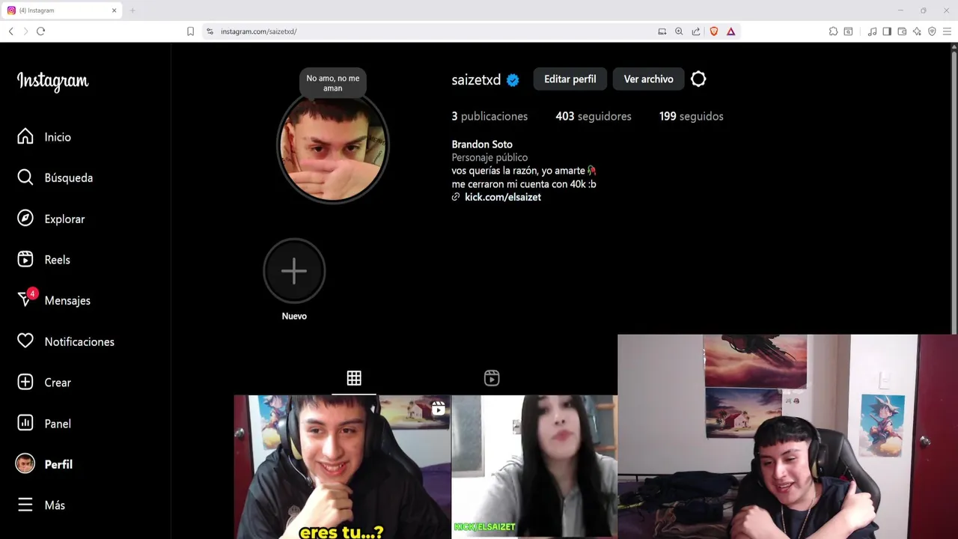Open the Explorar compass icon
Image resolution: width=958 pixels, height=539 pixels.
point(25,219)
